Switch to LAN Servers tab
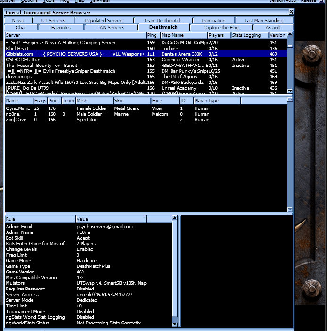Screen dimensions: 327x331 tap(111, 28)
